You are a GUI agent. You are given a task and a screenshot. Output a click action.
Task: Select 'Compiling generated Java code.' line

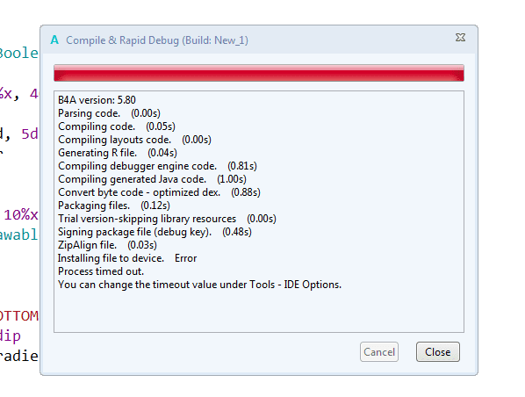pyautogui.click(x=153, y=179)
